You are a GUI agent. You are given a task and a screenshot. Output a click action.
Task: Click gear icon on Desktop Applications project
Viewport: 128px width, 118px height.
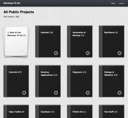[56, 93]
